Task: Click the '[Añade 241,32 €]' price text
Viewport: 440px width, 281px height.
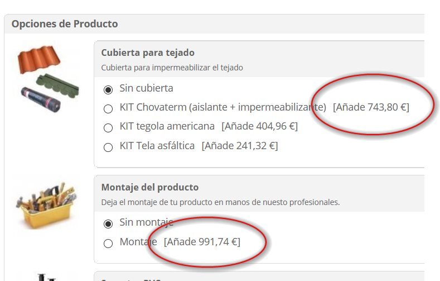Action: point(240,146)
